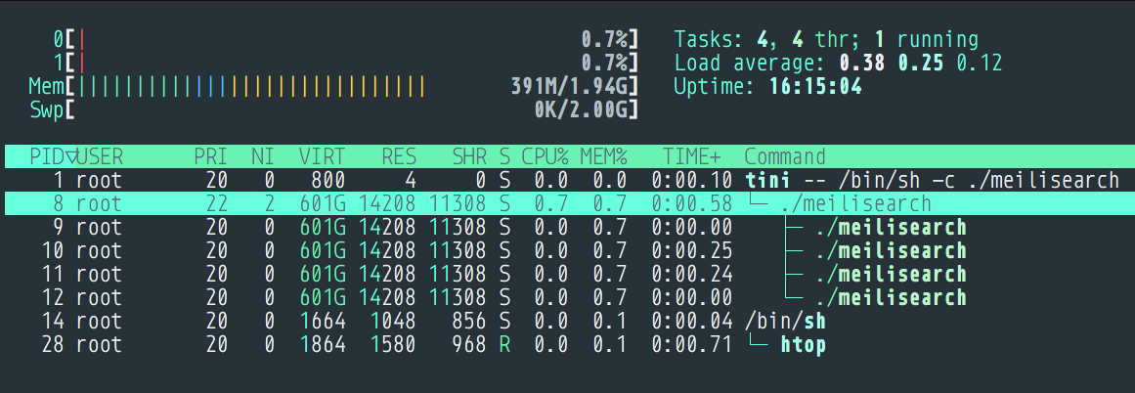Sort by RES column header

398,156
